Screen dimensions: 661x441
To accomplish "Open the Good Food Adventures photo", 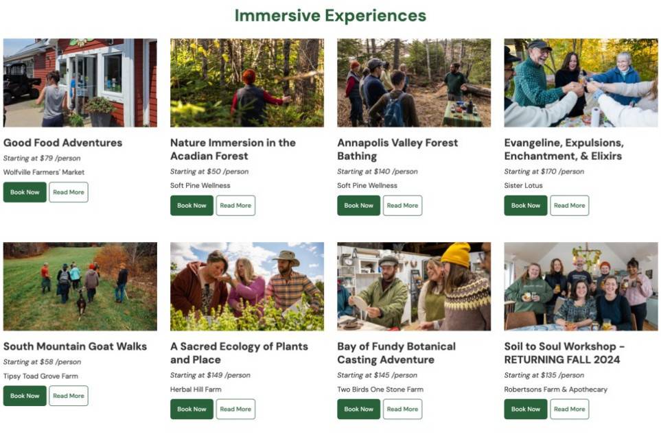I will [x=80, y=82].
